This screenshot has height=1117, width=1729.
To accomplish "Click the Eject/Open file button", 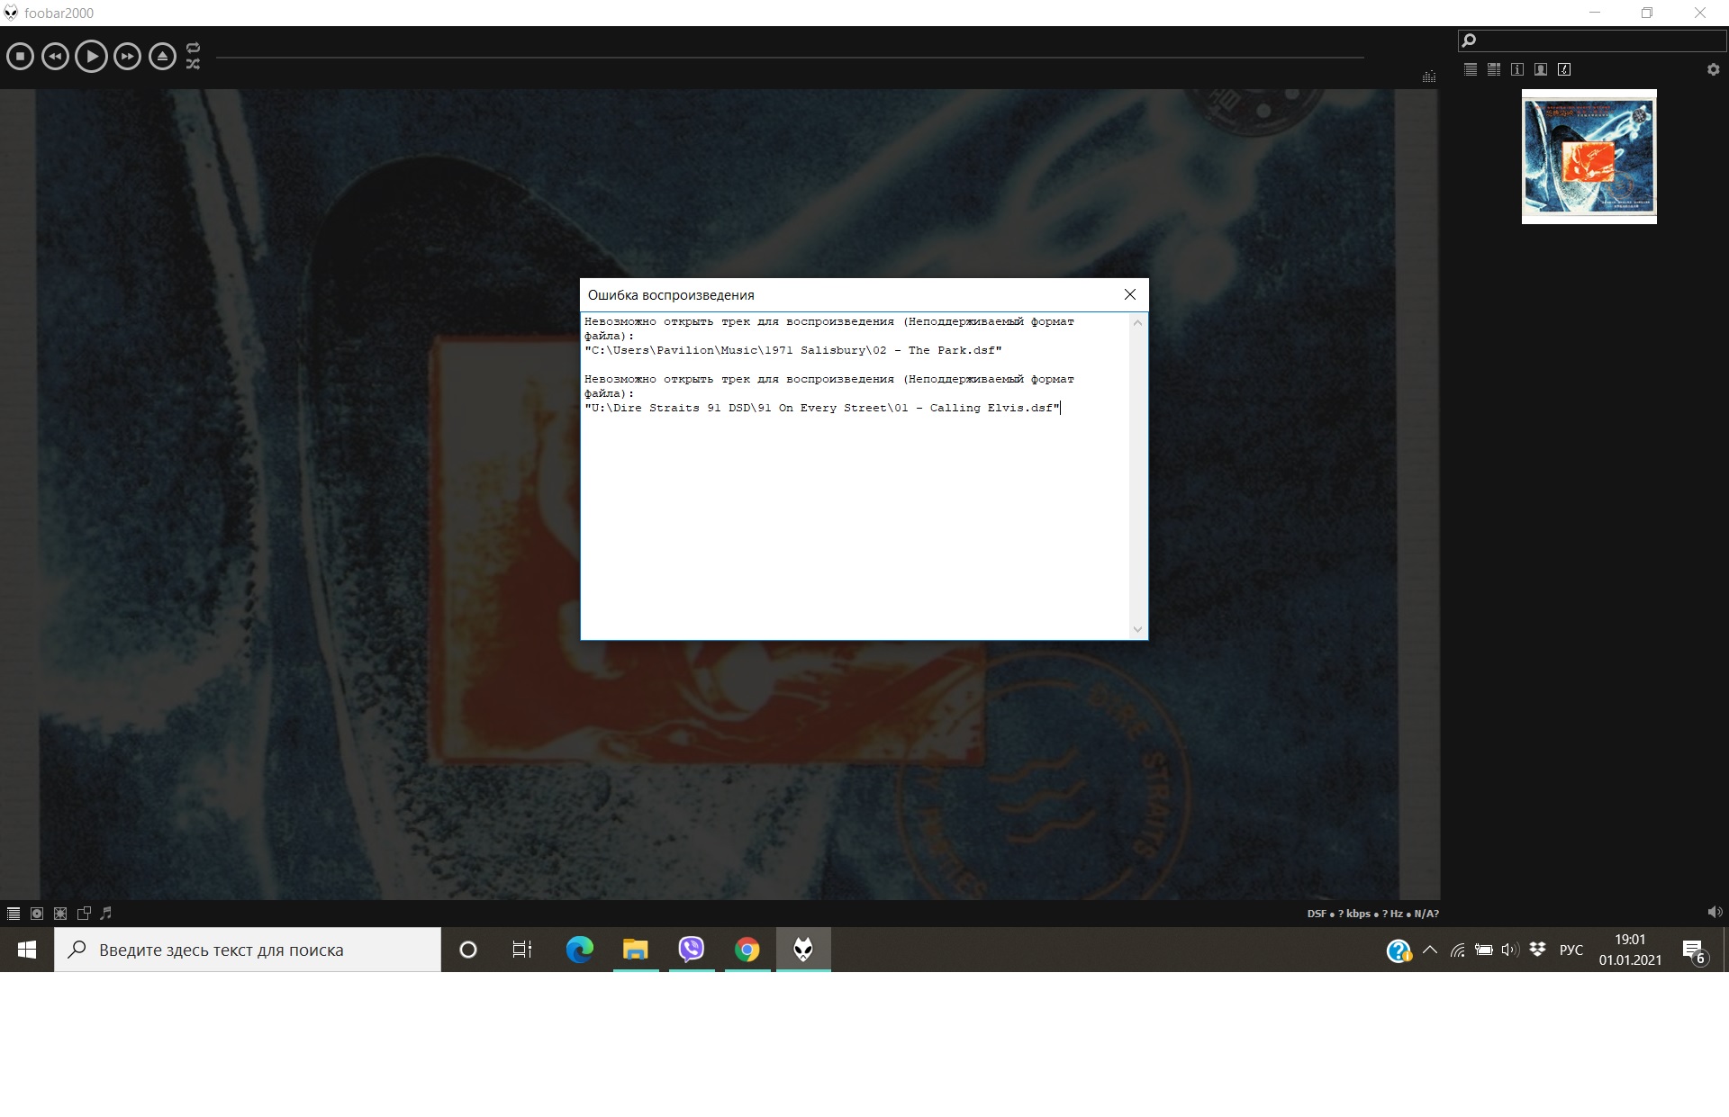I will pyautogui.click(x=162, y=57).
